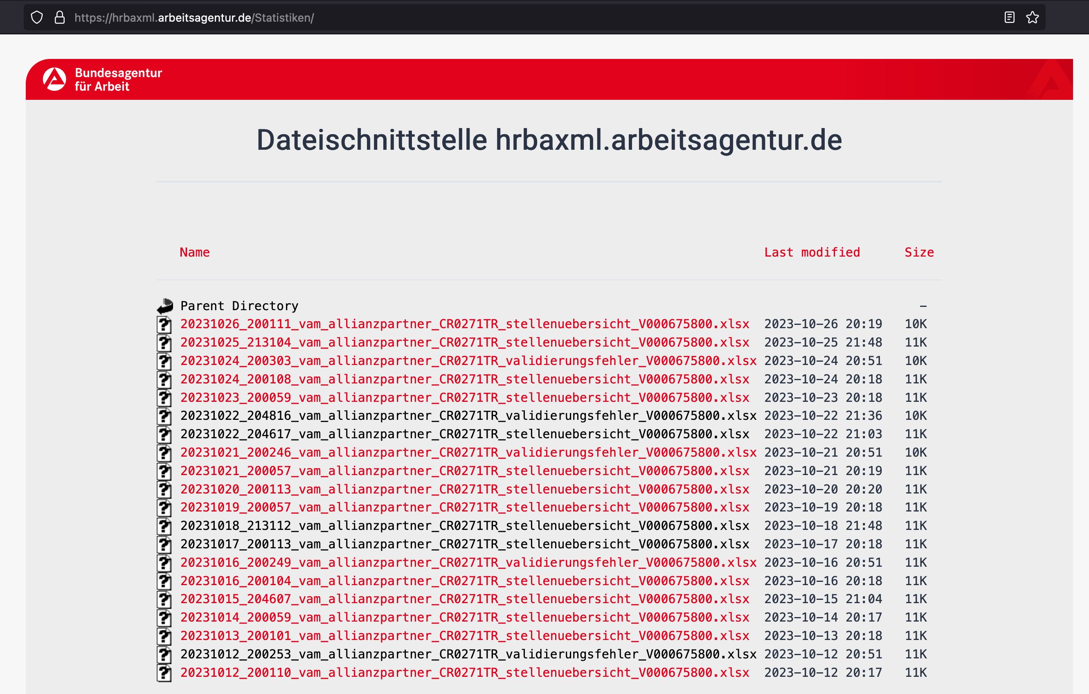Click file icon beside 20231012_200110 stellenuebersicht
This screenshot has height=694, width=1089.
[164, 673]
